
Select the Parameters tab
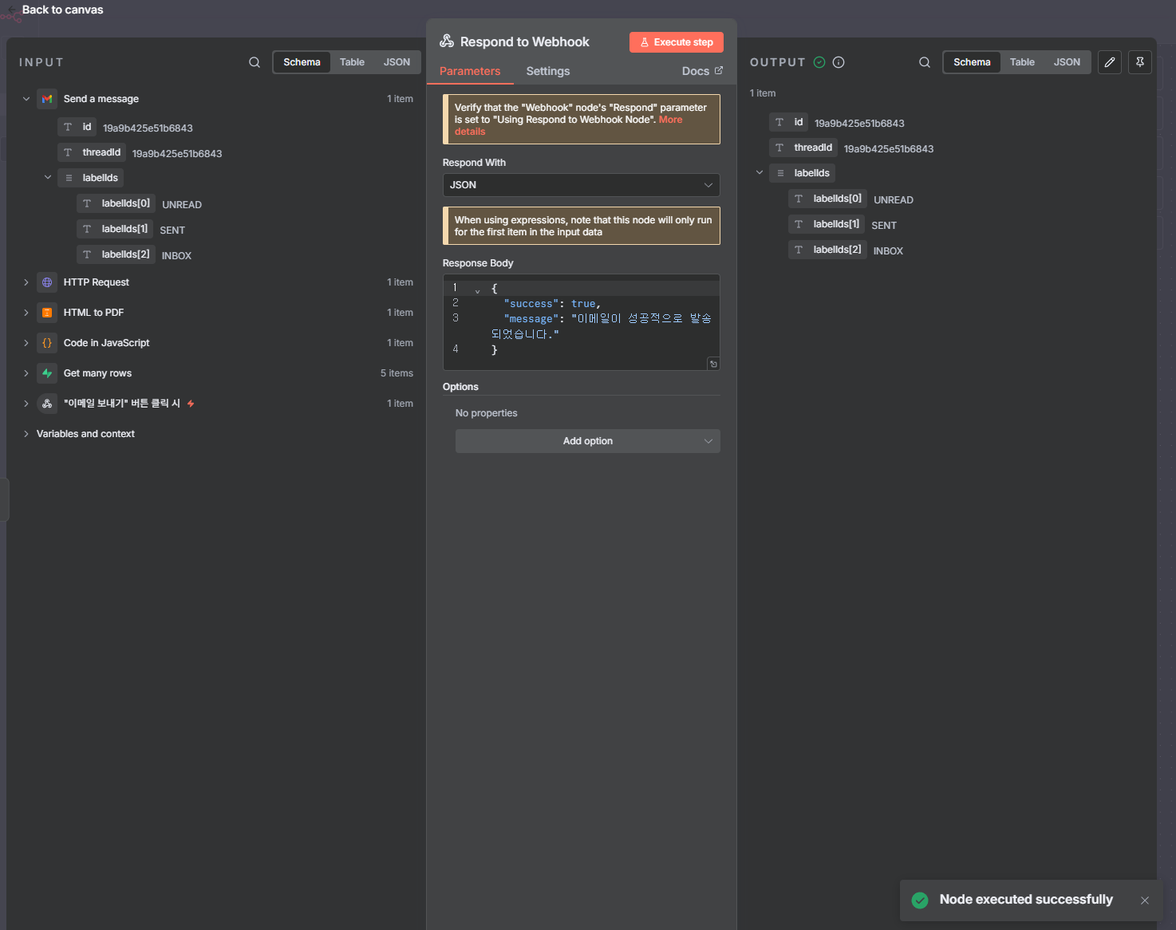pyautogui.click(x=470, y=71)
